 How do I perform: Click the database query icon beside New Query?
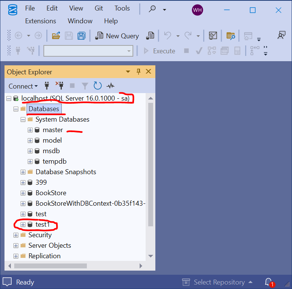click(150, 36)
